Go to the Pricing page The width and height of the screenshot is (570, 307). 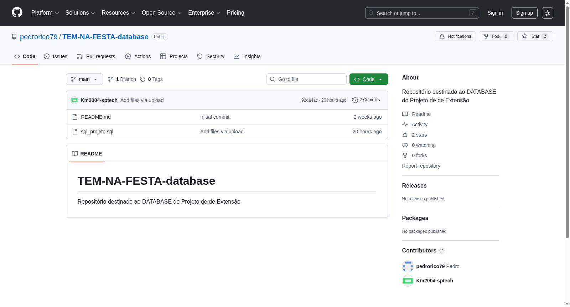235,13
